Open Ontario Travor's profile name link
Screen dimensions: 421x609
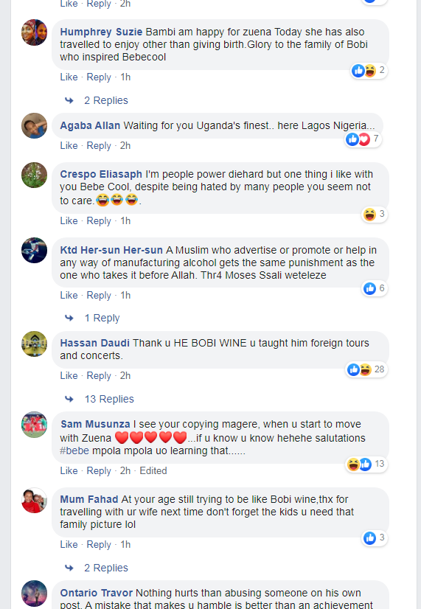click(x=97, y=593)
